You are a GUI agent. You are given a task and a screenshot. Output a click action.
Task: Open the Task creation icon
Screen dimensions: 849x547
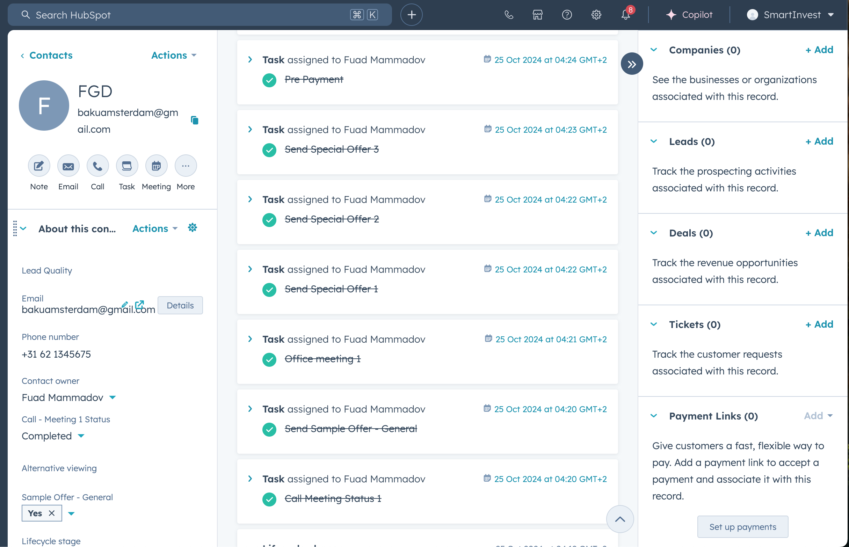tap(126, 166)
